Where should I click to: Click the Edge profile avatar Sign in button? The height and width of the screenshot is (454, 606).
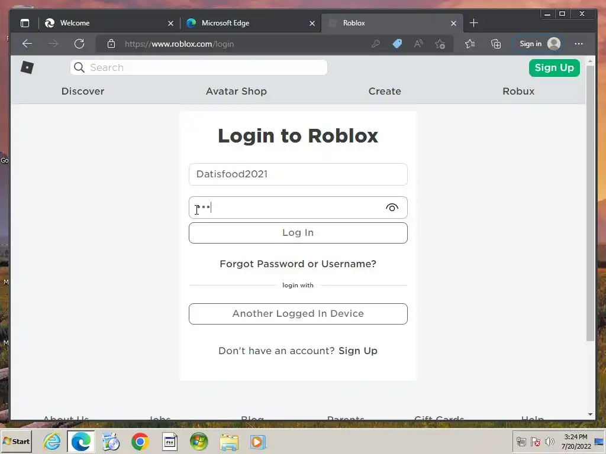(540, 44)
